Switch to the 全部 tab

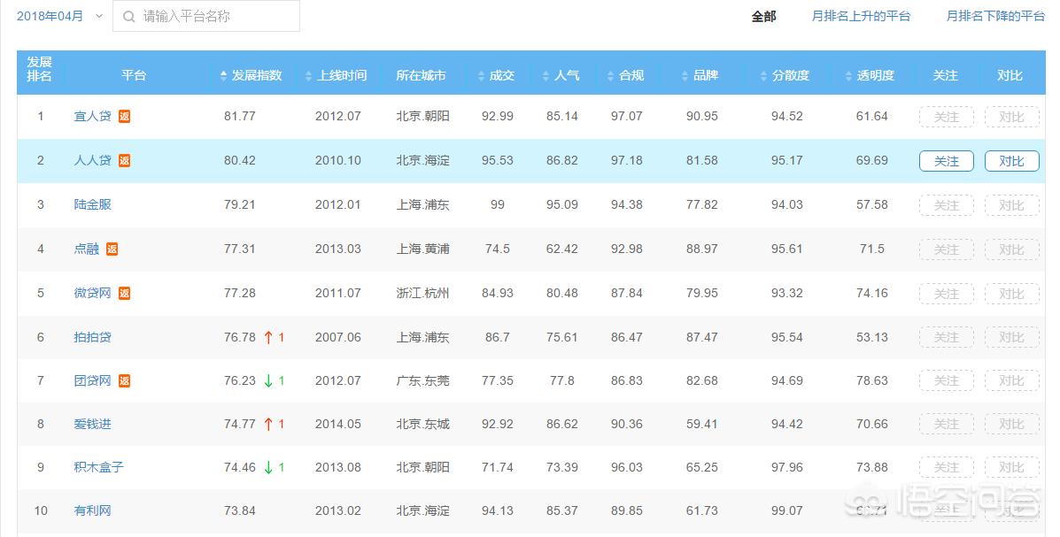[762, 15]
